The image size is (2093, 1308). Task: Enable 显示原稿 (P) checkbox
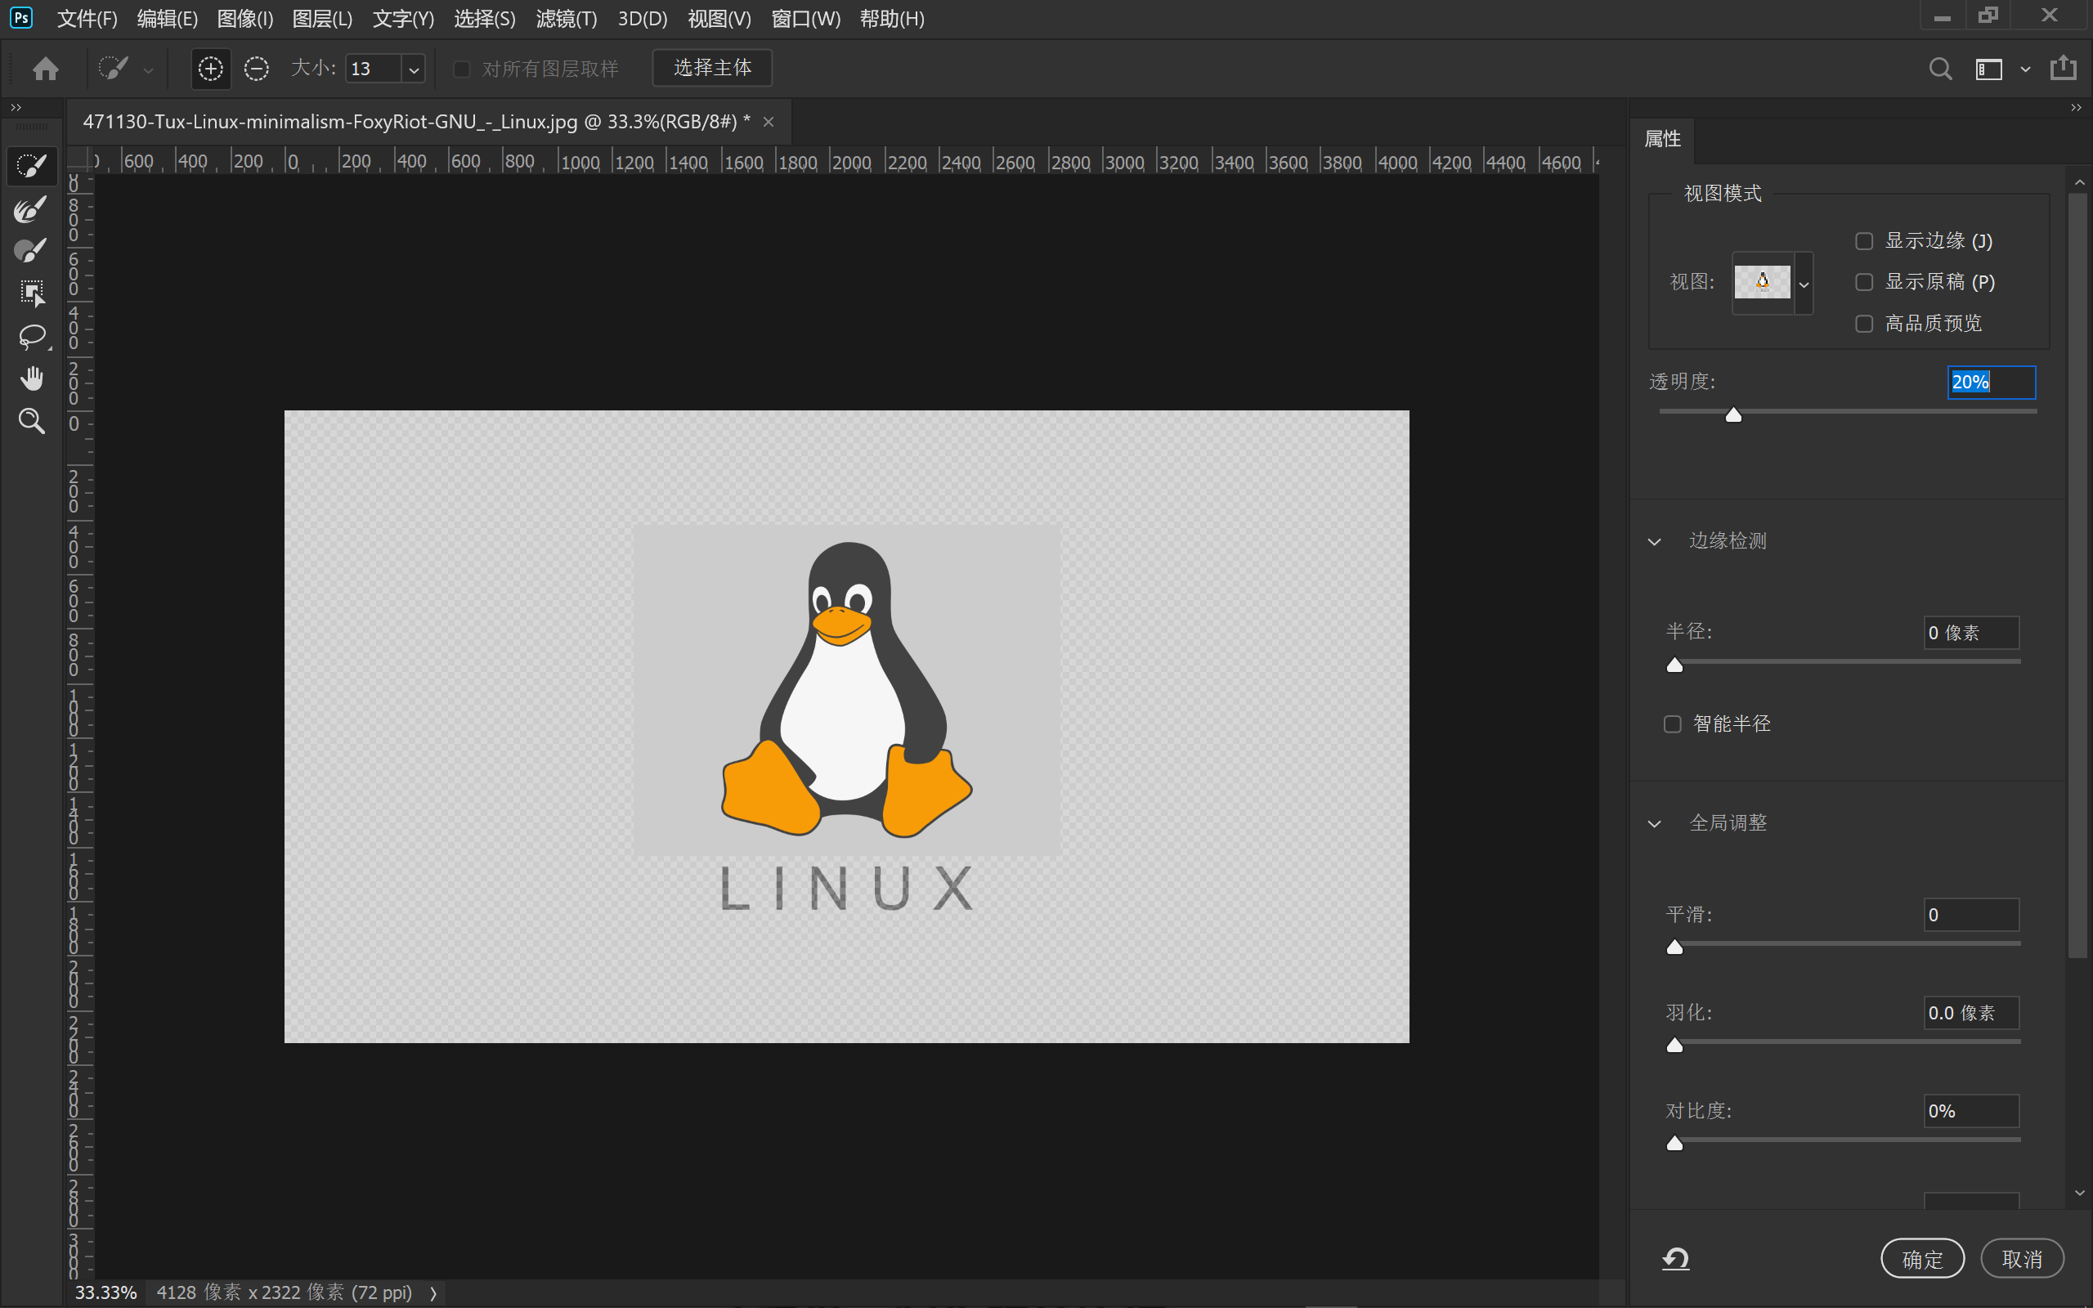pyautogui.click(x=1864, y=282)
